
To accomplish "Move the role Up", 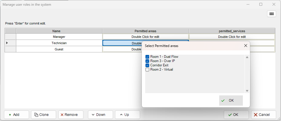I will pos(127,115).
